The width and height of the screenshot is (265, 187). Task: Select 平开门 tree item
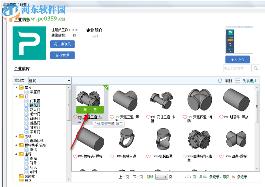click(x=35, y=132)
